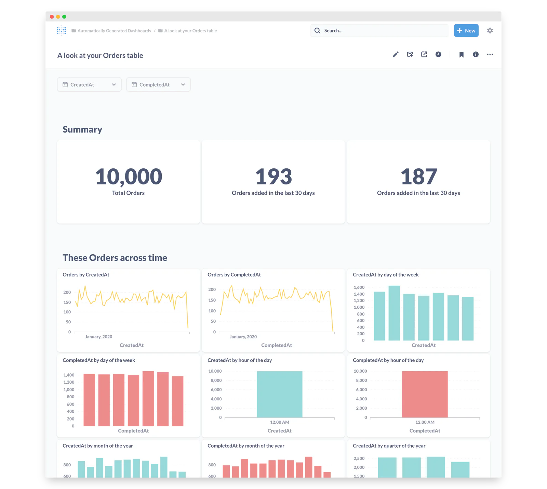Screen dimensions: 547x489
Task: Click folder icon beside Automatically Generated Dashboards
Action: (x=74, y=30)
